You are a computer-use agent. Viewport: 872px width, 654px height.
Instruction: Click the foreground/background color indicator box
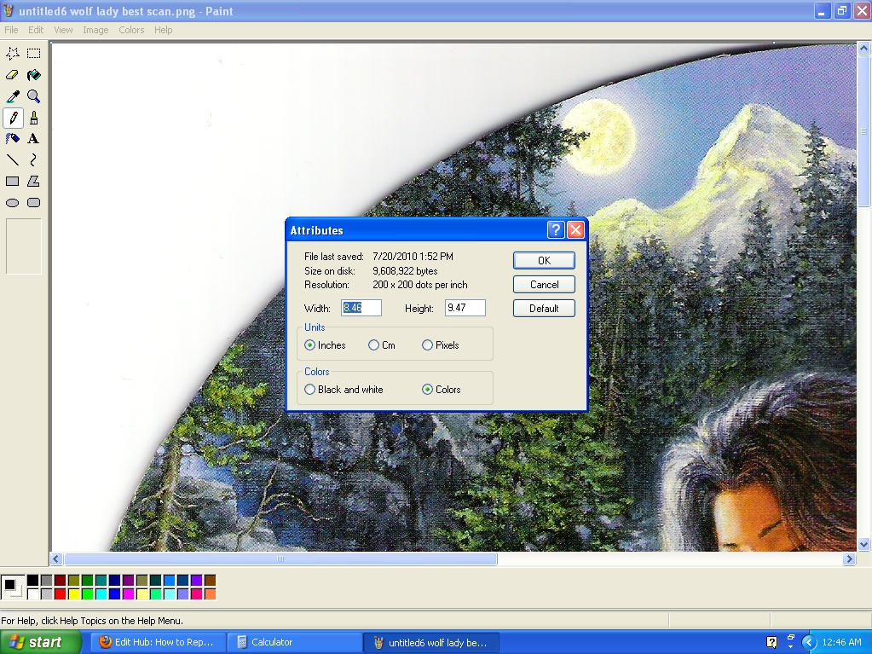[x=12, y=587]
